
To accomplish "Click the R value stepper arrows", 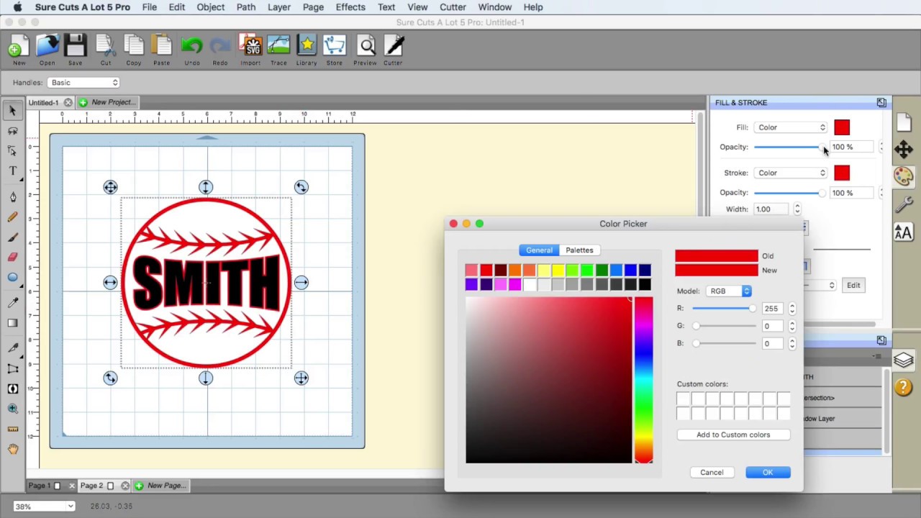I will coord(792,309).
